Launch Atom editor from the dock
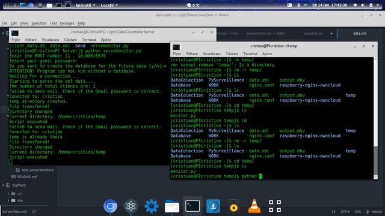 131,206
